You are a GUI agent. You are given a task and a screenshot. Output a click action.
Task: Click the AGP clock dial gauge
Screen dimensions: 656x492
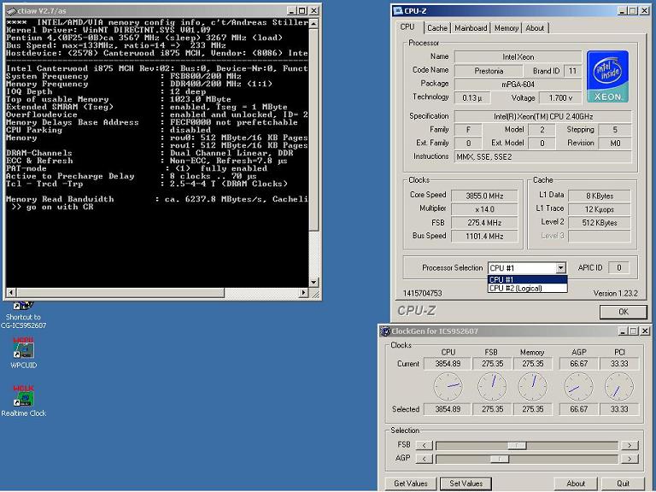578,387
